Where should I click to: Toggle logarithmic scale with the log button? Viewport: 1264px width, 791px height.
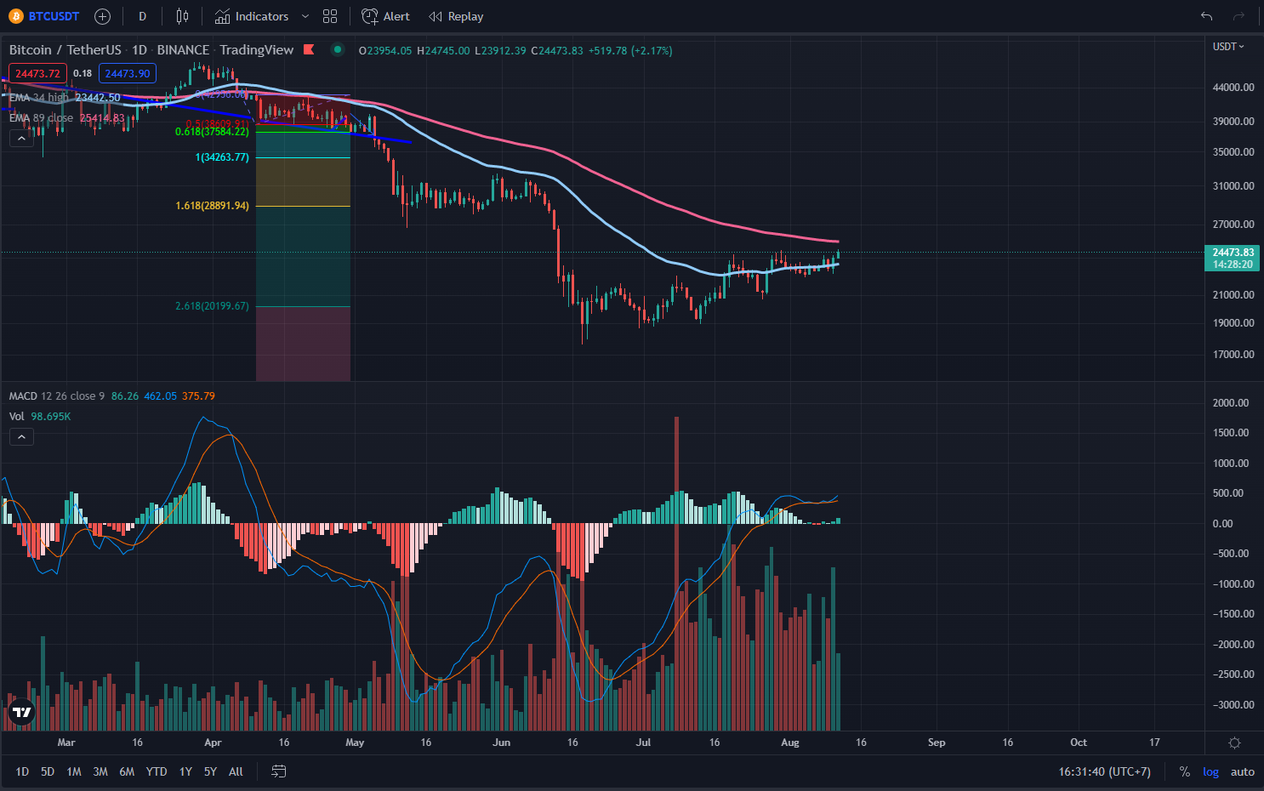pos(1210,771)
